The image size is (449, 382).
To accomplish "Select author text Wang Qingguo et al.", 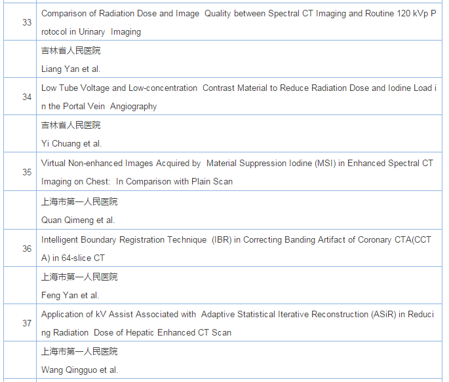I will tap(79, 370).
